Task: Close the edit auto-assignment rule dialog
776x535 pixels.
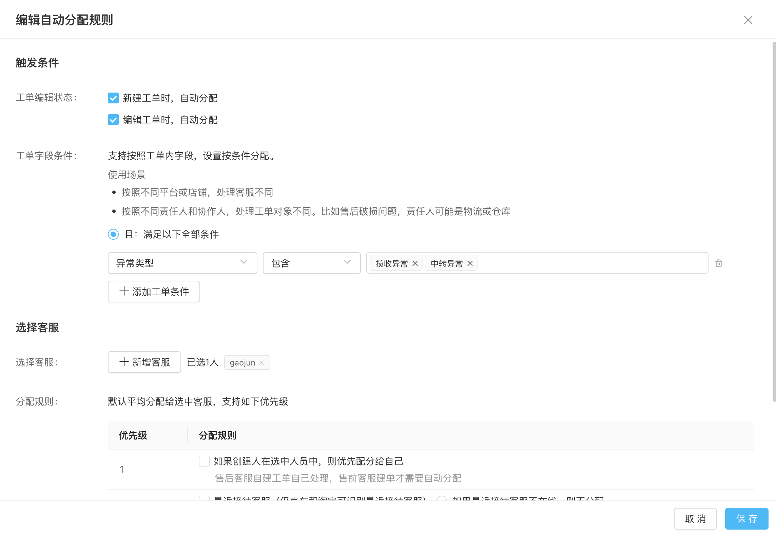Action: pyautogui.click(x=748, y=20)
